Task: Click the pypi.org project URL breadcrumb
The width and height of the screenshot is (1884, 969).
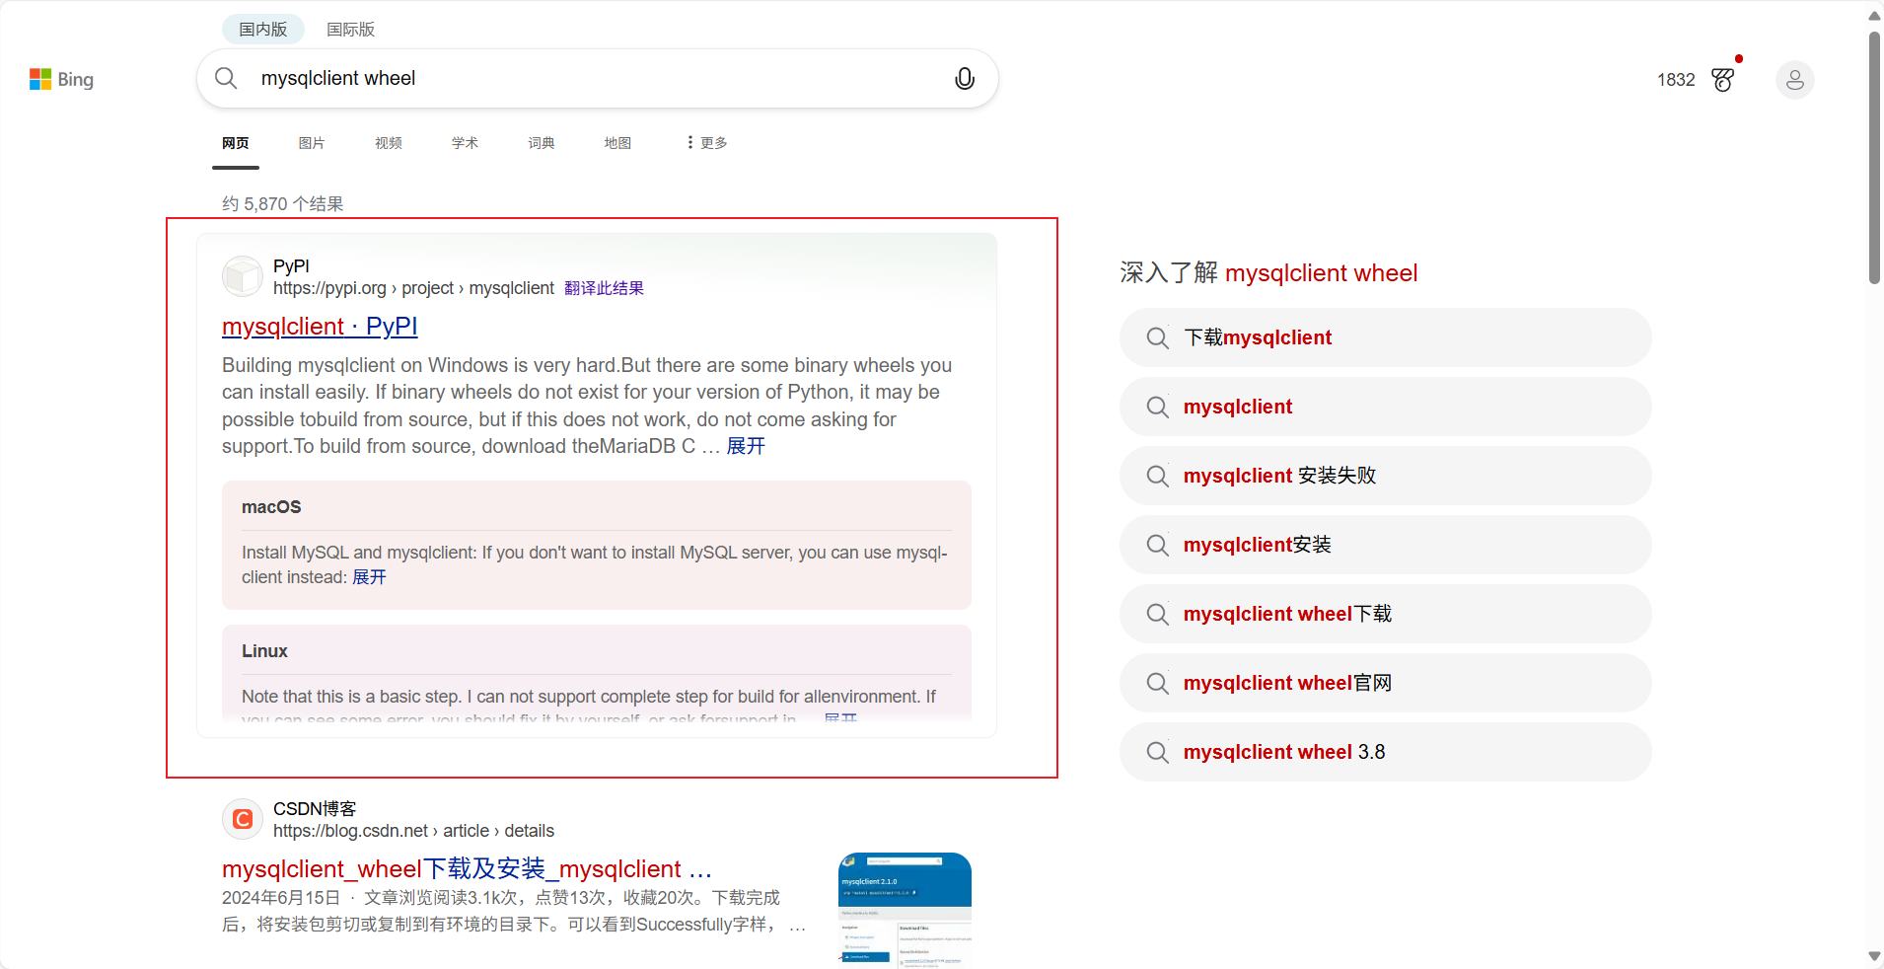Action: coord(413,288)
